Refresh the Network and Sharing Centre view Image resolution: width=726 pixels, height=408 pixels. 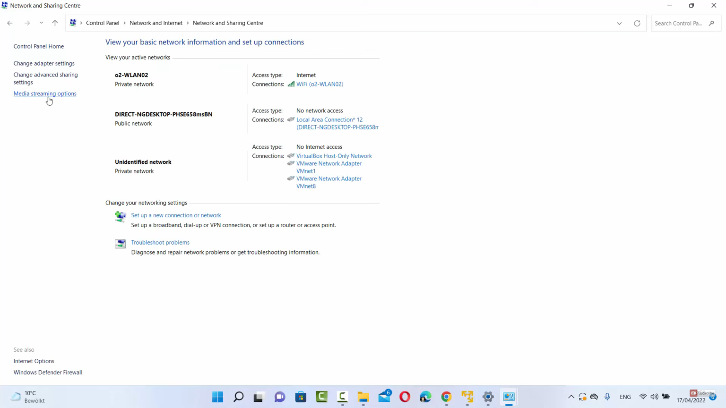pyautogui.click(x=637, y=23)
